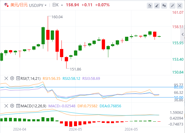Click the current price 156.94
The height and width of the screenshot is (133, 185).
click(73, 5)
